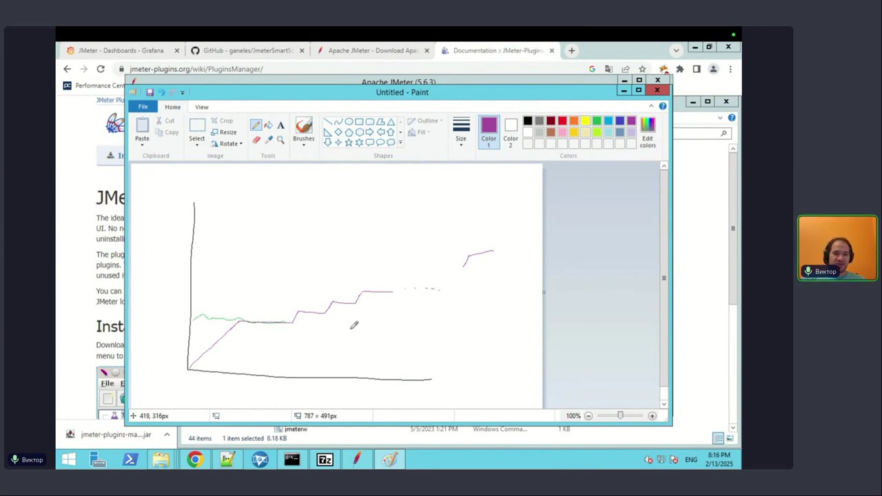Viewport: 882px width, 496px height.
Task: Select the Text tool
Action: click(280, 125)
